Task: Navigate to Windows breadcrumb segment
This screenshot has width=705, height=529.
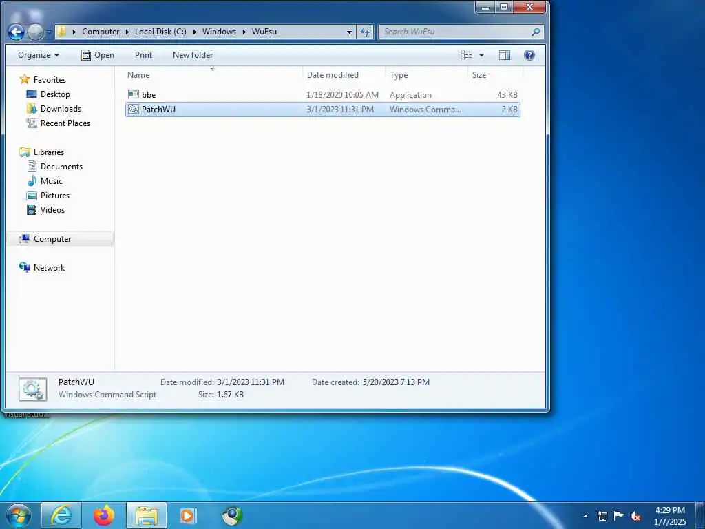Action: point(219,32)
